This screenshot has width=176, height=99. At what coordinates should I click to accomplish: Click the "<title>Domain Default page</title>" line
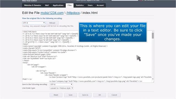(x=37, y=54)
